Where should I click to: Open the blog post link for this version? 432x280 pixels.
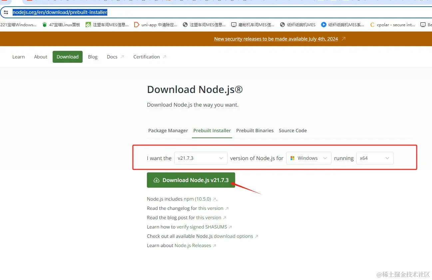click(x=211, y=218)
